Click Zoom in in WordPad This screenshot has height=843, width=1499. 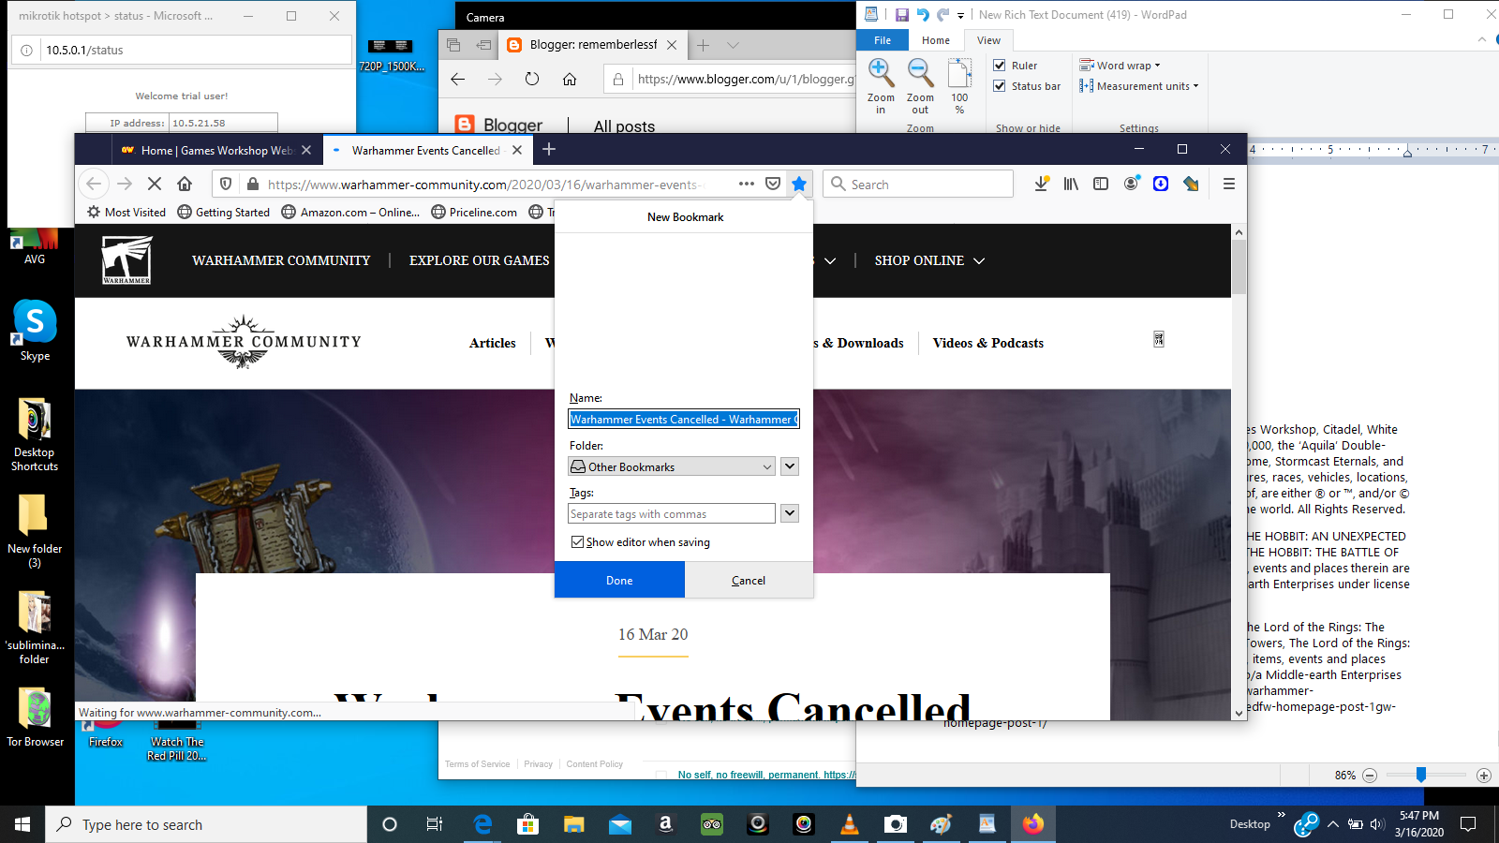[x=881, y=85]
